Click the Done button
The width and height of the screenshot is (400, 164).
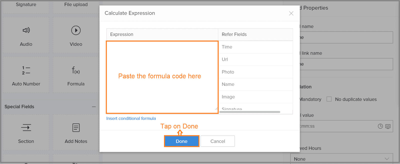[182, 141]
